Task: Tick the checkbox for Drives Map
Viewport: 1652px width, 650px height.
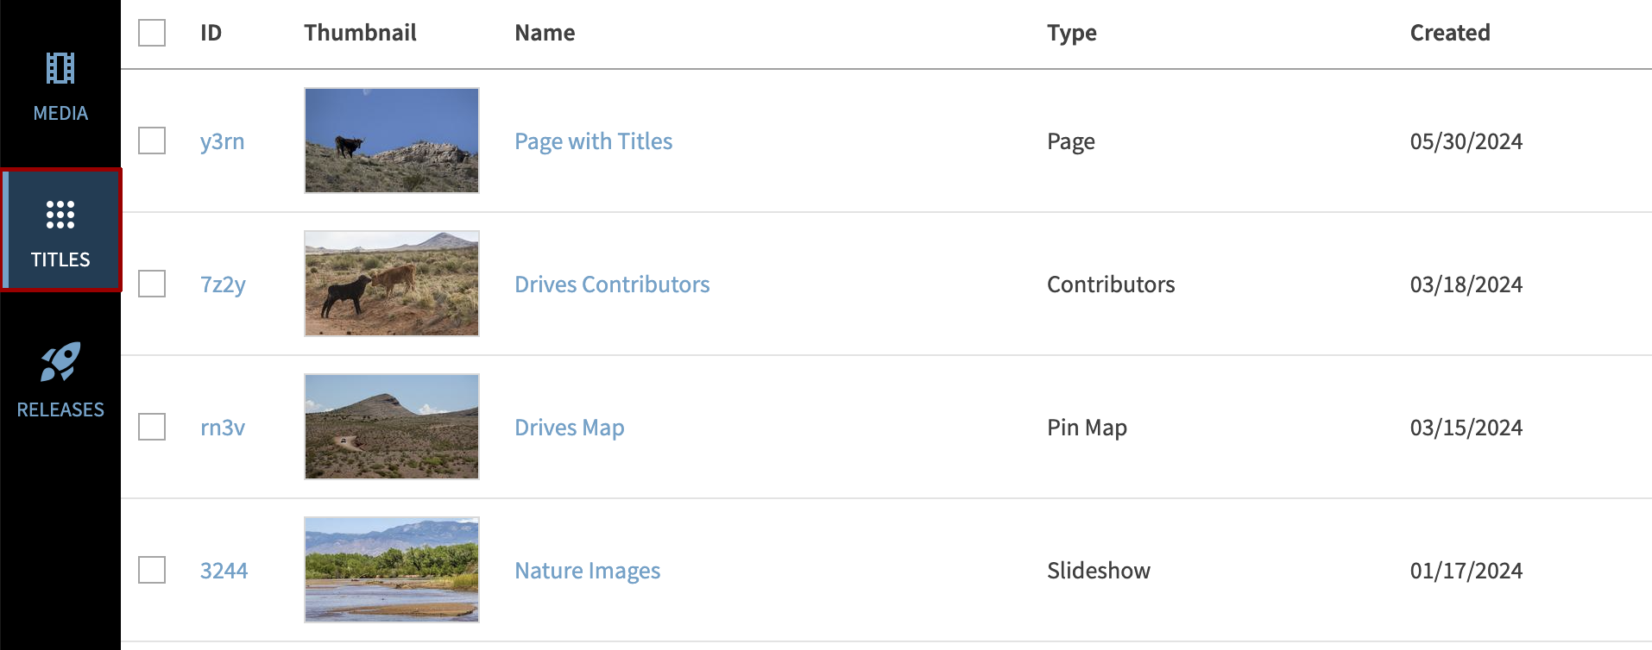Action: (152, 427)
